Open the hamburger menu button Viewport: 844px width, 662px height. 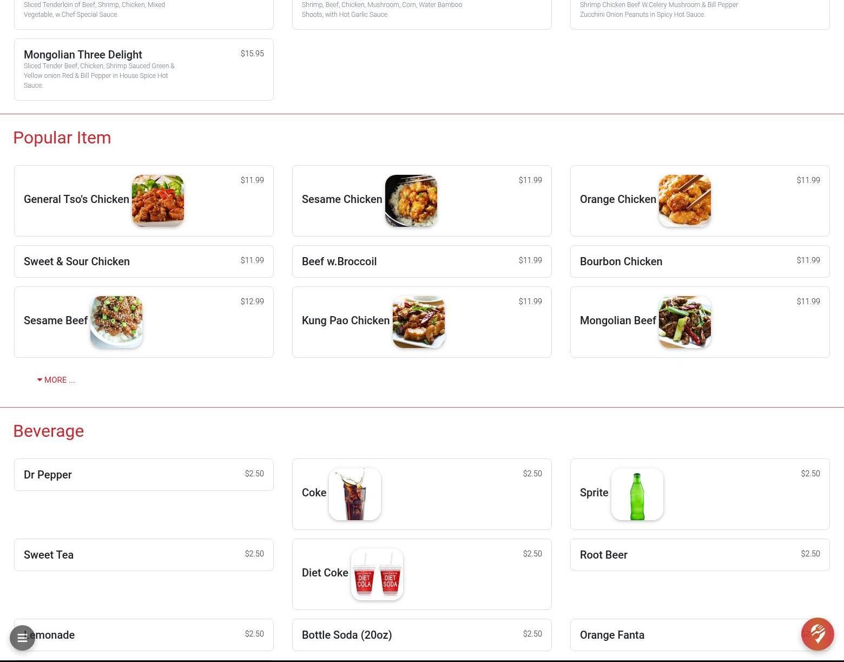coord(22,638)
